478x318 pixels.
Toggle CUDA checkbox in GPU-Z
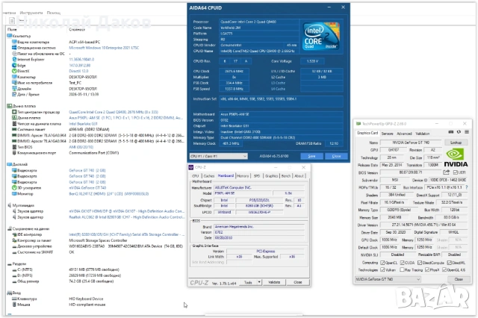(x=402, y=263)
